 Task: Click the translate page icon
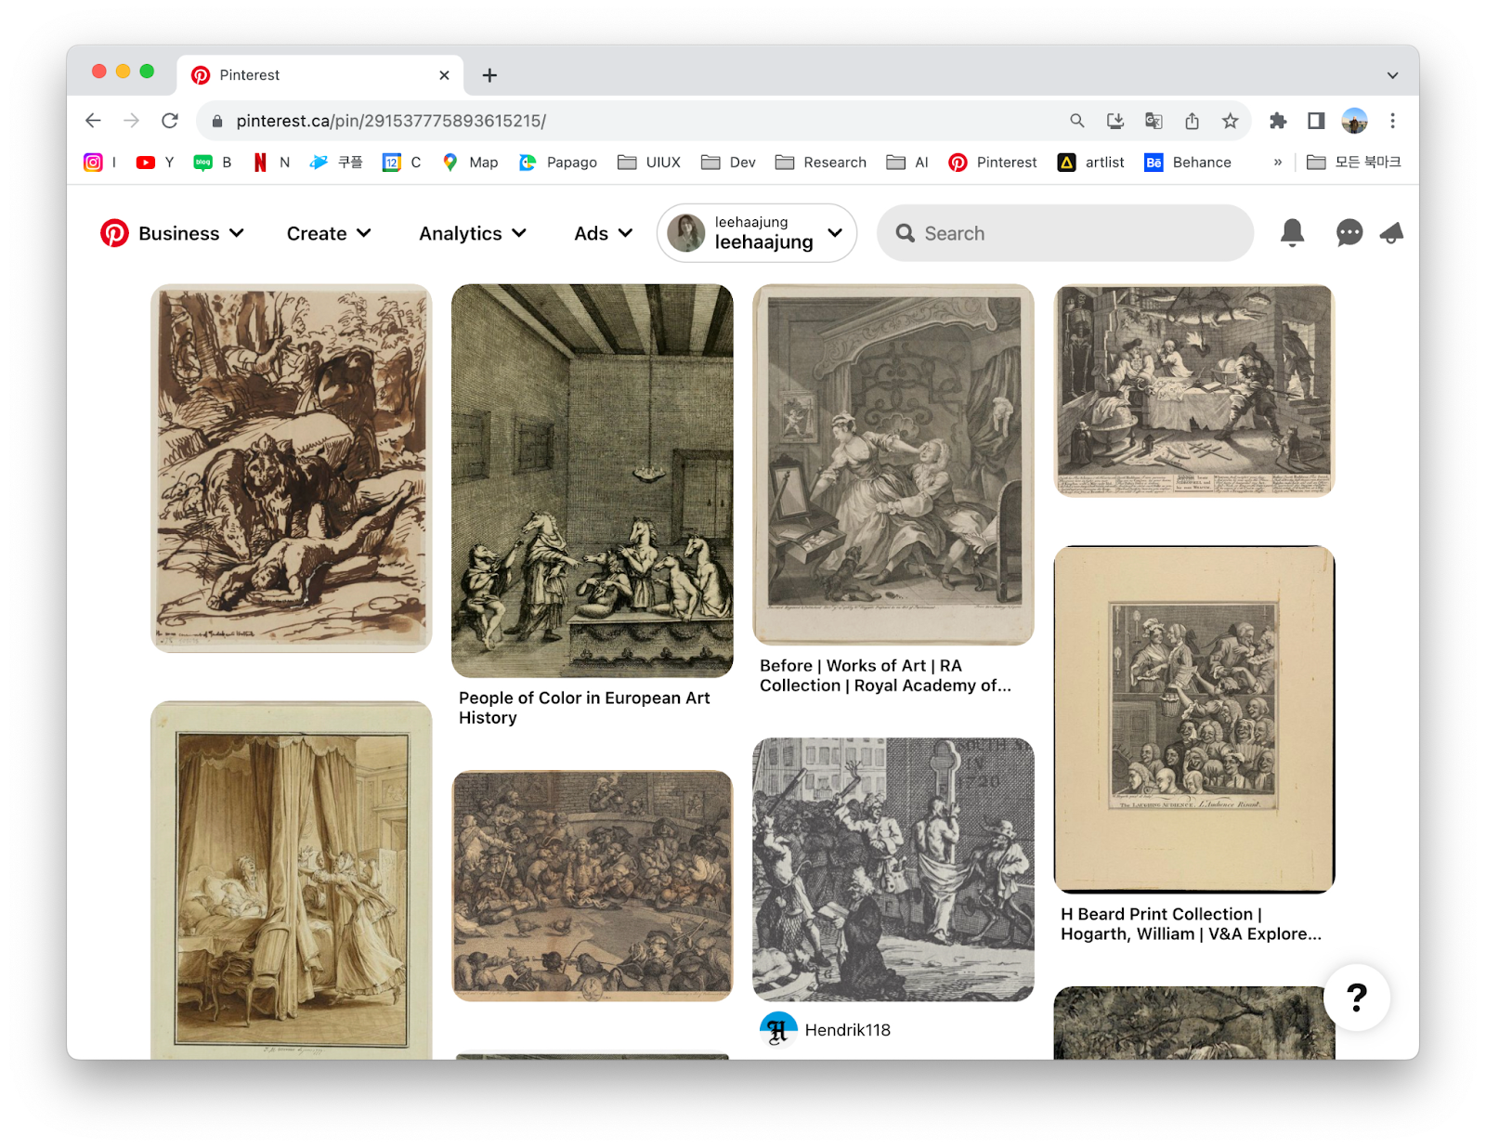(1154, 121)
